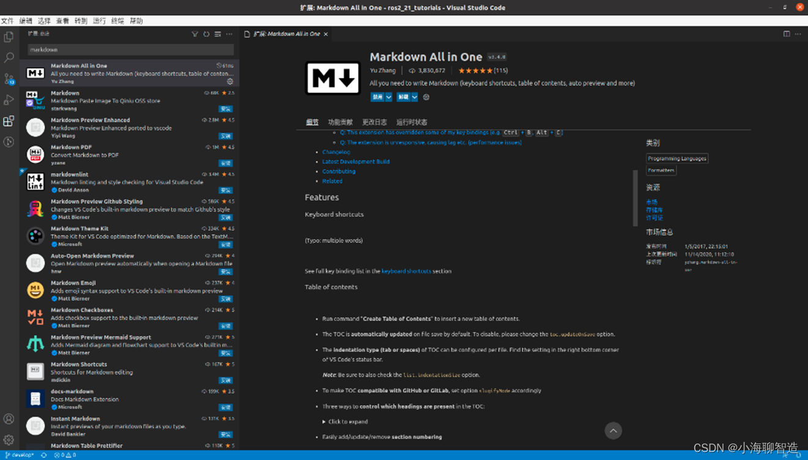Open dropdown arrow next to uninstall button
This screenshot has width=808, height=460.
pyautogui.click(x=415, y=97)
